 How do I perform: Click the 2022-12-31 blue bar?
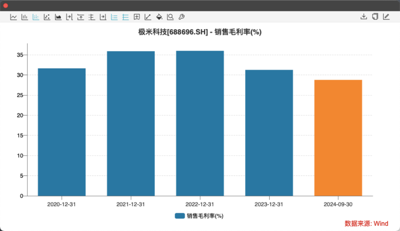(x=200, y=123)
